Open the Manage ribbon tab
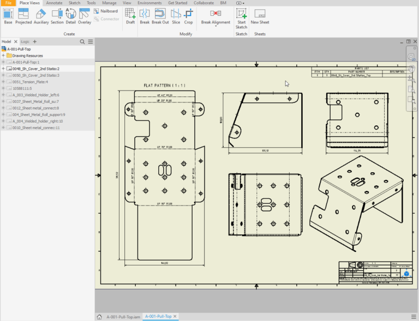This screenshot has height=321, width=419. tap(109, 3)
